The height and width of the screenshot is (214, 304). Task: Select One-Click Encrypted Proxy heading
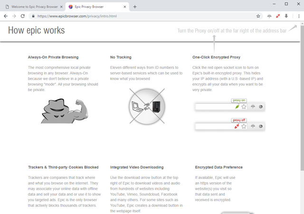[217, 57]
